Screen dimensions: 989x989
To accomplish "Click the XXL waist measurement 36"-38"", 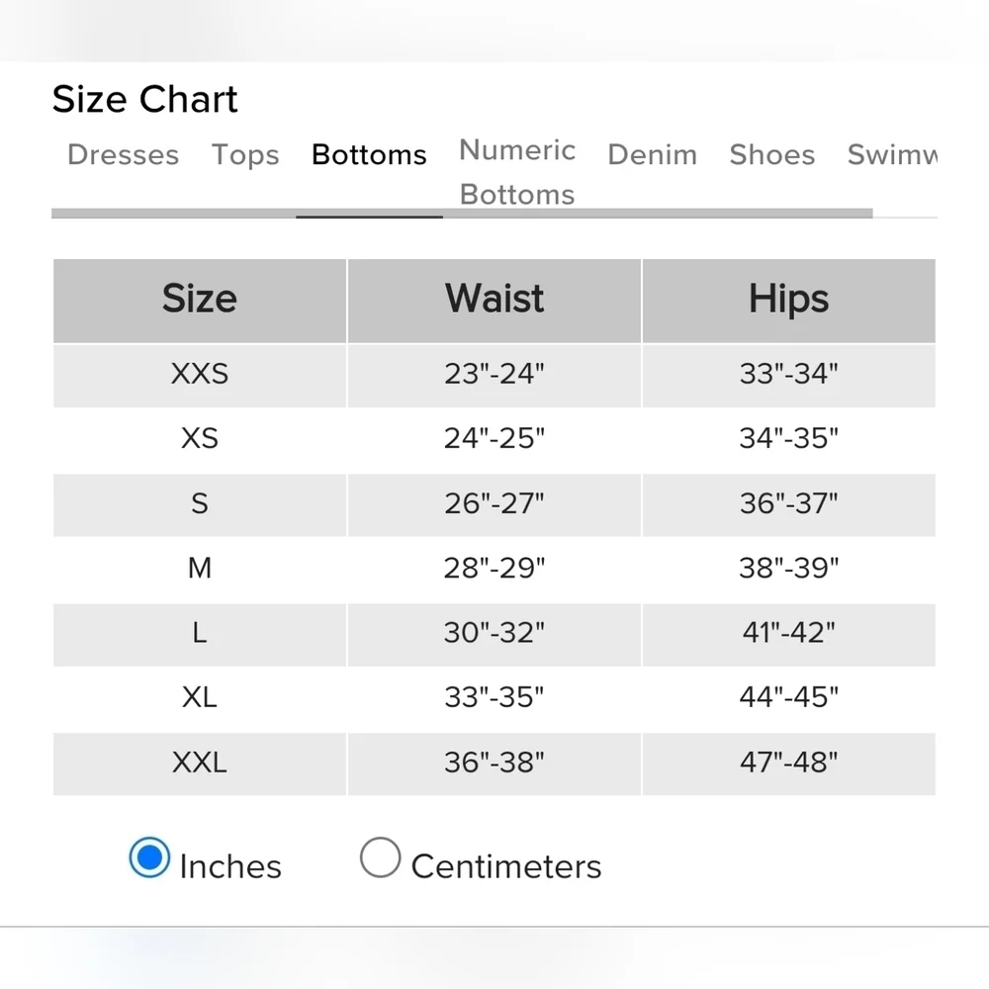I will click(x=494, y=762).
